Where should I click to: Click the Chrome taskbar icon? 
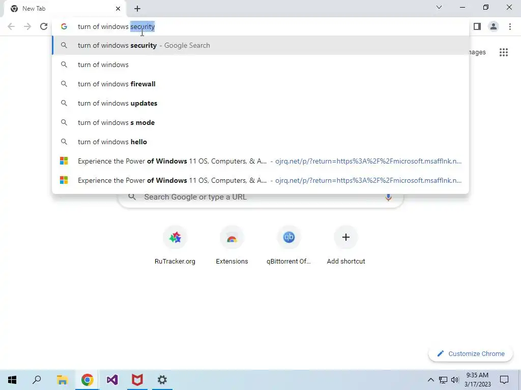pyautogui.click(x=87, y=380)
